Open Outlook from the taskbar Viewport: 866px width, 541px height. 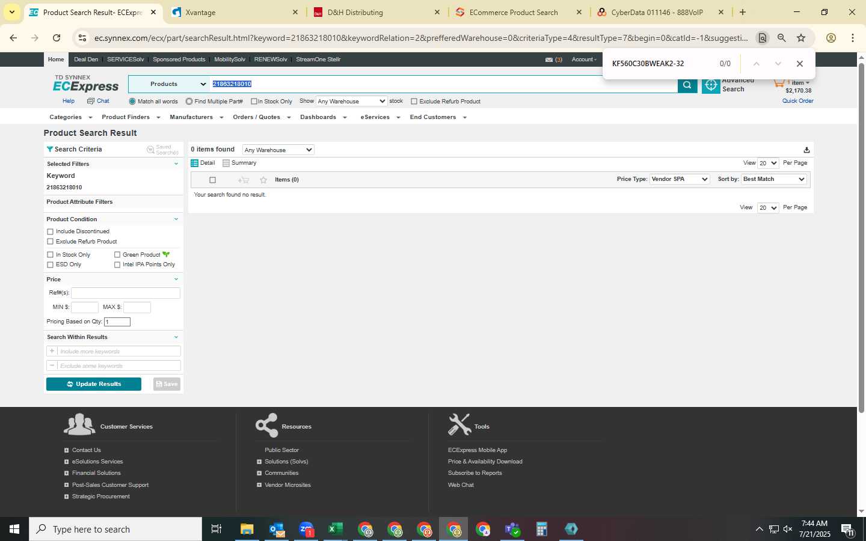coord(277,529)
